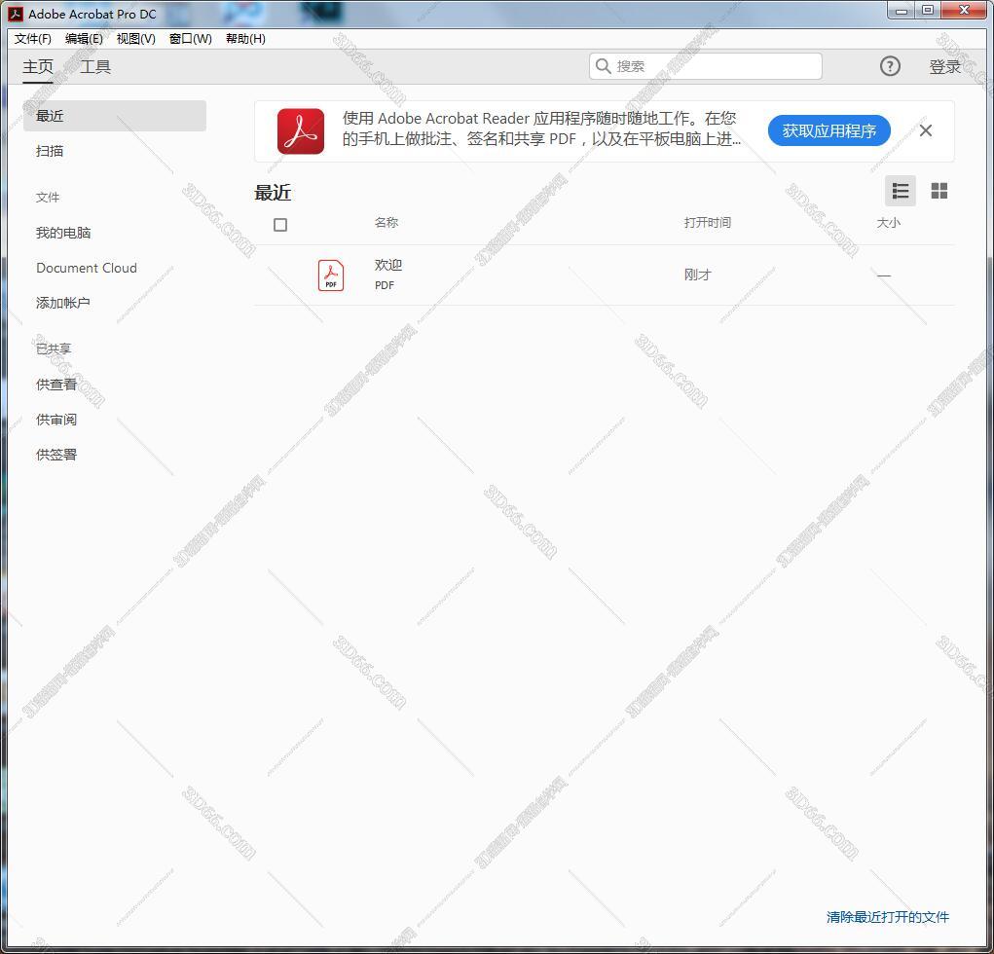This screenshot has height=954, width=994.
Task: Maximize the Acrobat window
Action: (928, 11)
